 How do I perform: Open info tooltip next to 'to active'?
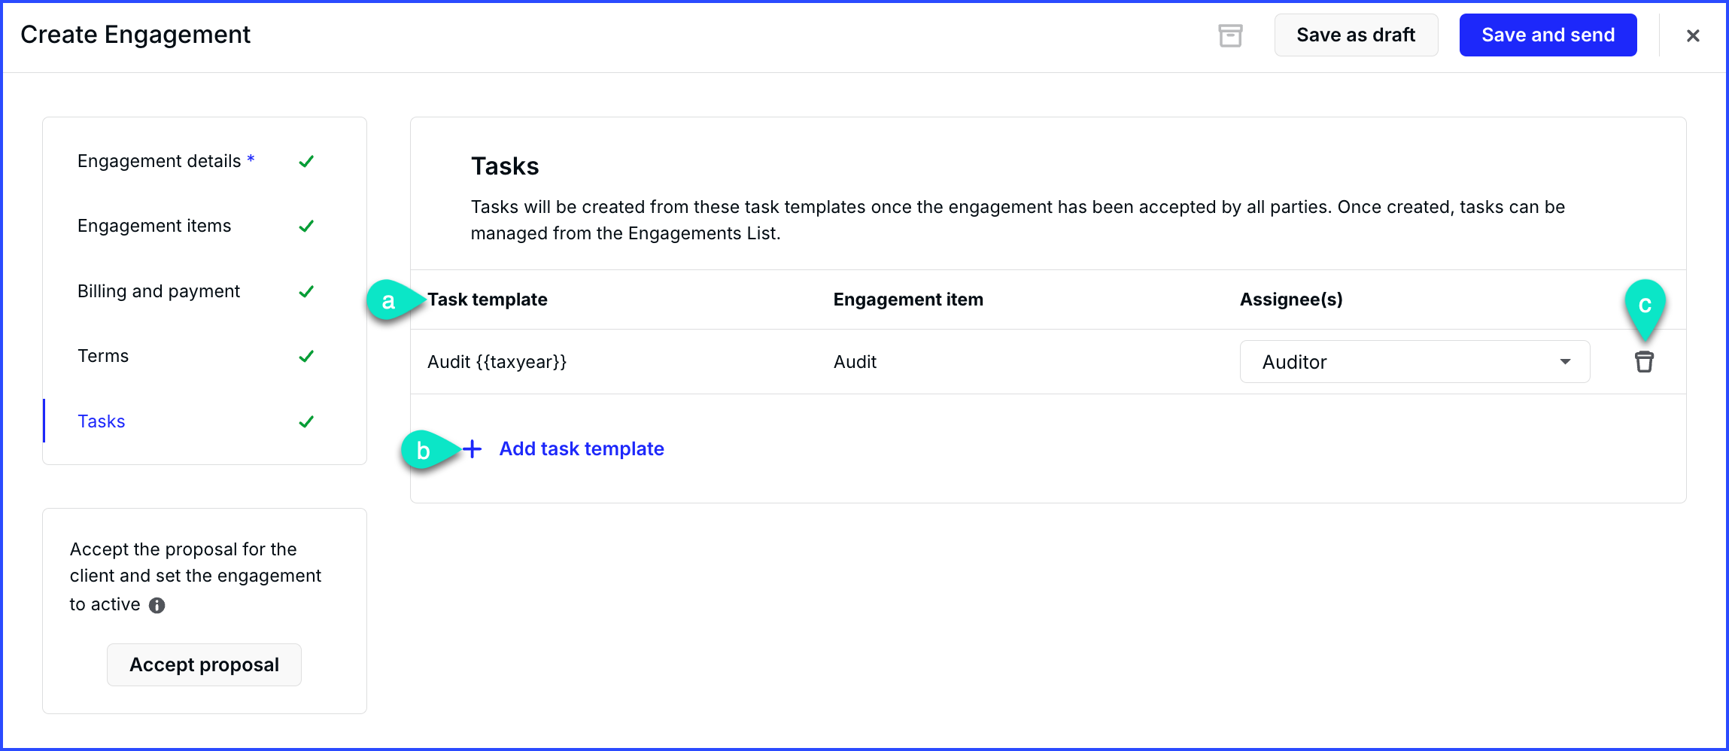point(156,605)
